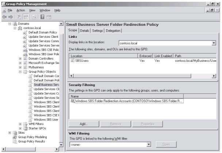Click the Back arrow toolbar icon
222x153 pixels.
coord(4,17)
